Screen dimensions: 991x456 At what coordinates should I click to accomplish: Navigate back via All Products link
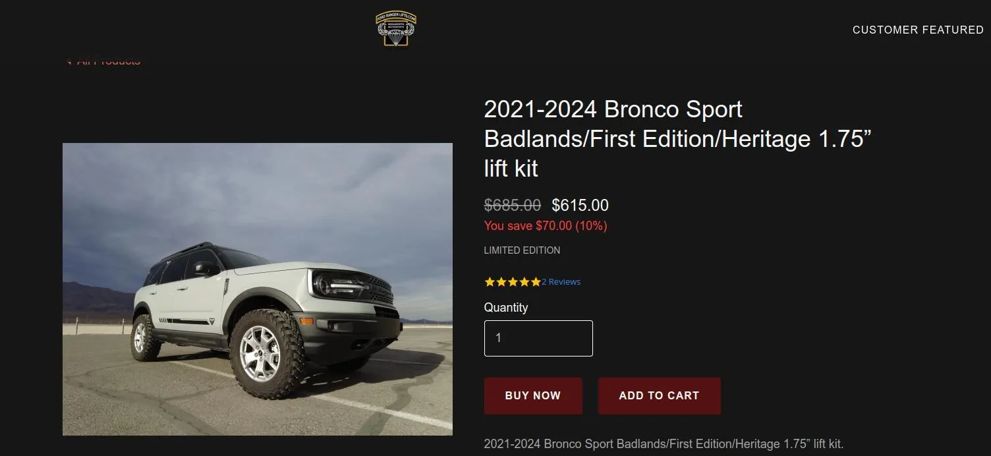109,60
